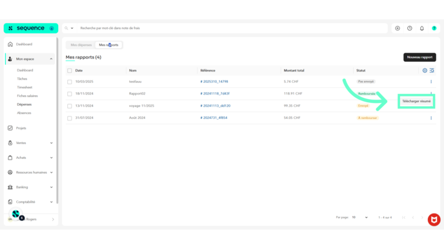Open Dashboard from the main sidebar
444x249 pixels.
click(24, 44)
